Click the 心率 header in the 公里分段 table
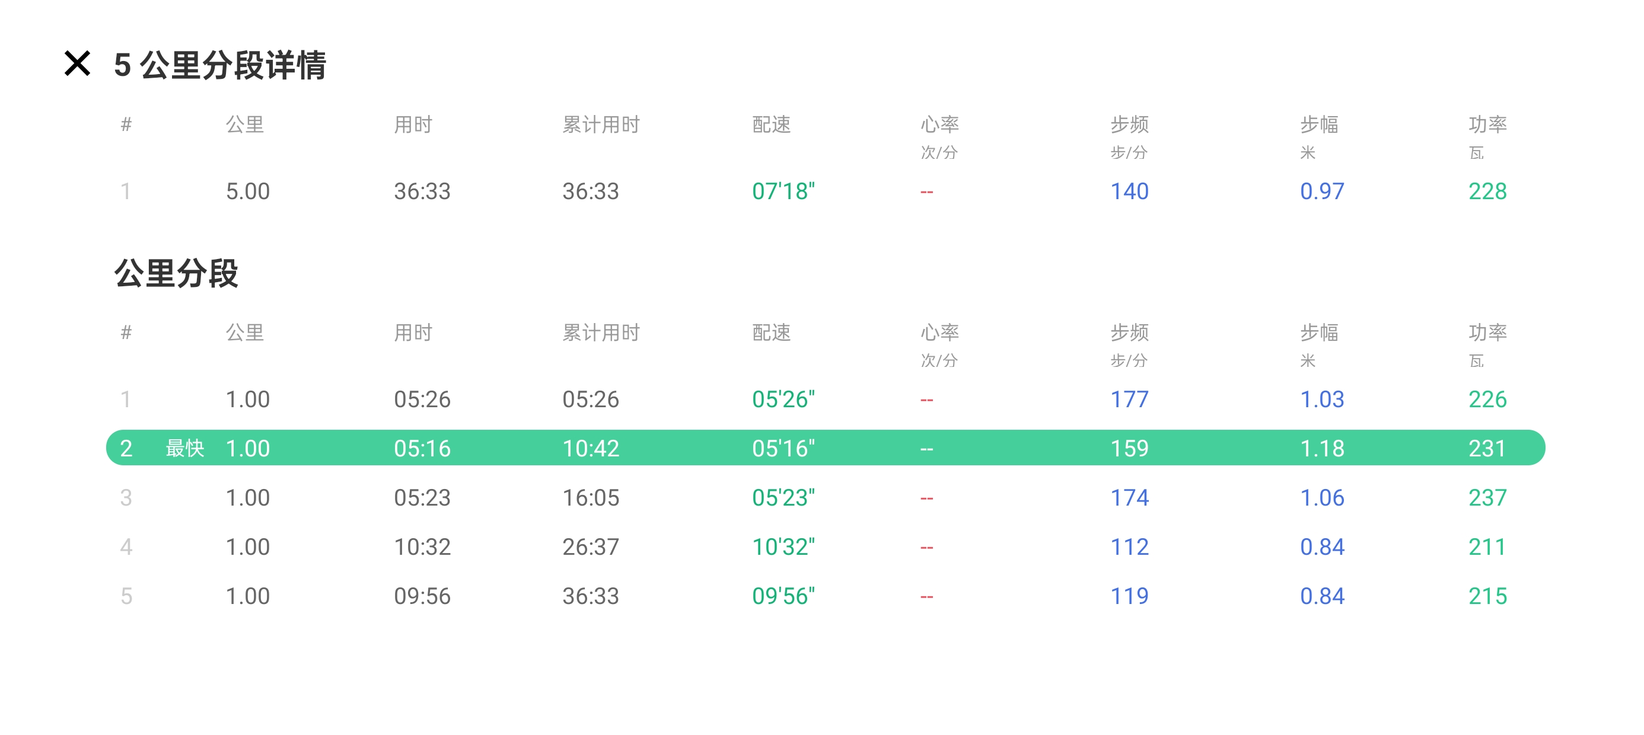Screen dimensions: 1644x735 click(x=939, y=333)
